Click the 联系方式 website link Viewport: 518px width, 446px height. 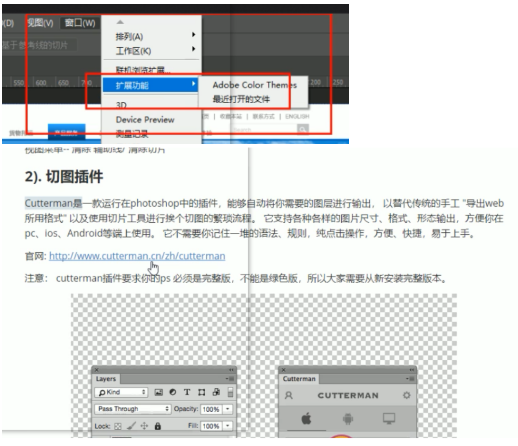263,116
